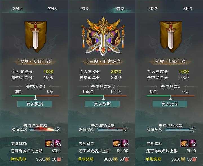Click the treasure chest reward icon in left panel
Image resolution: width=203 pixels, height=166 pixels.
click(49, 144)
